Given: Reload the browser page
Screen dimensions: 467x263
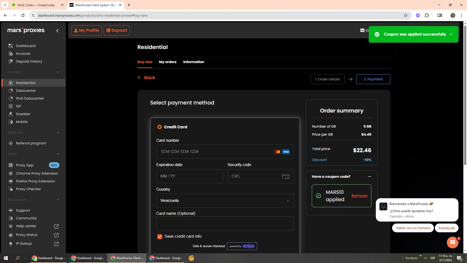Looking at the screenshot, I should click(23, 15).
